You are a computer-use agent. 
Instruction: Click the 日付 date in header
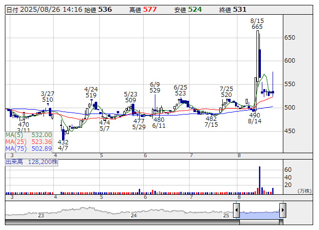[43, 10]
